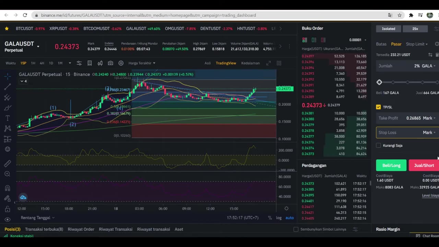Show sell orders only order book view

pos(323,40)
